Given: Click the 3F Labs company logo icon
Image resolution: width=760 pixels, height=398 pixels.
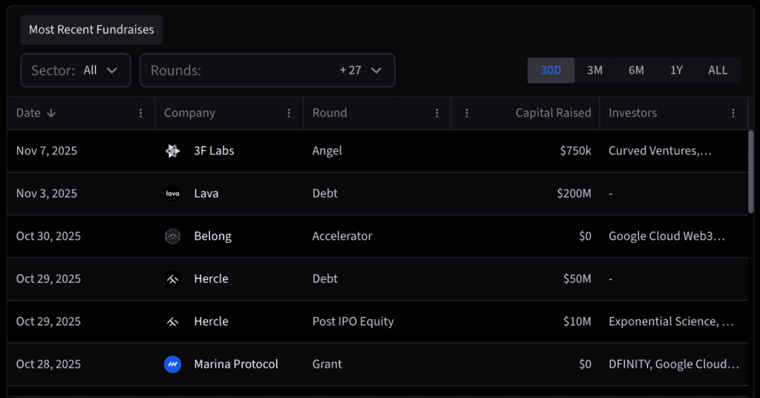Looking at the screenshot, I should (172, 151).
